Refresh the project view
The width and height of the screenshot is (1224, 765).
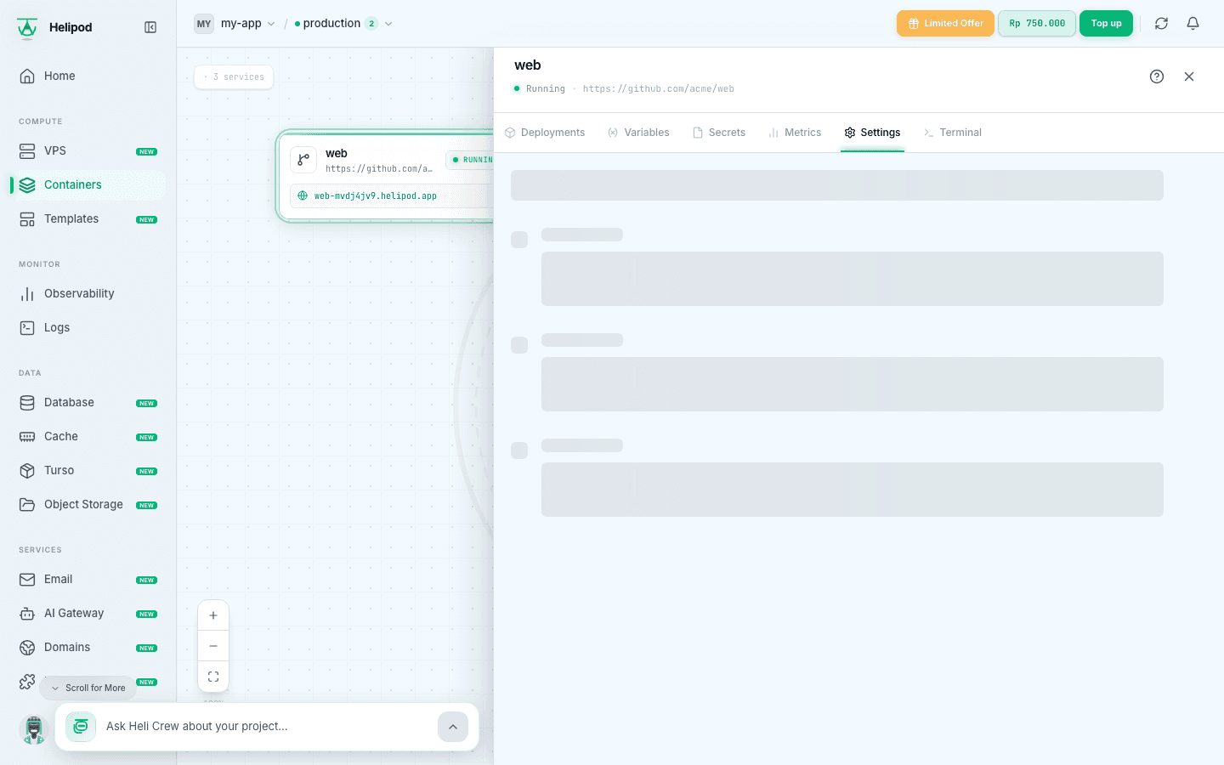tap(1161, 24)
